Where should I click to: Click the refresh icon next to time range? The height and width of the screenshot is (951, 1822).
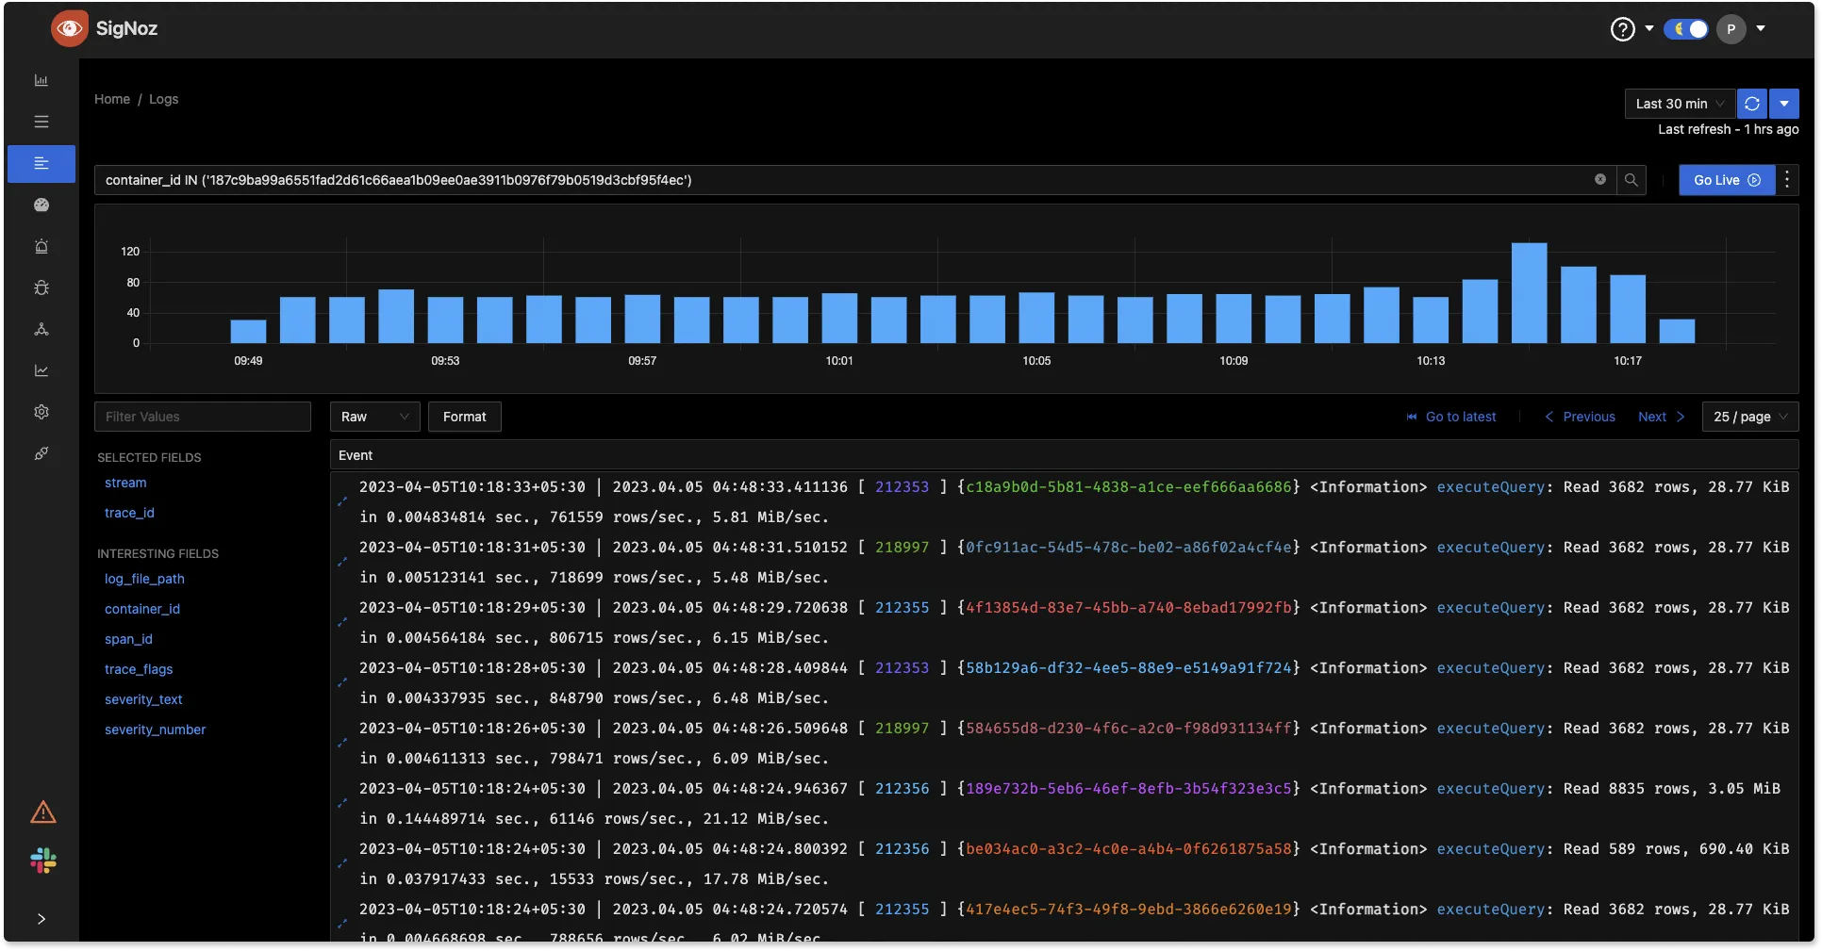click(1752, 104)
